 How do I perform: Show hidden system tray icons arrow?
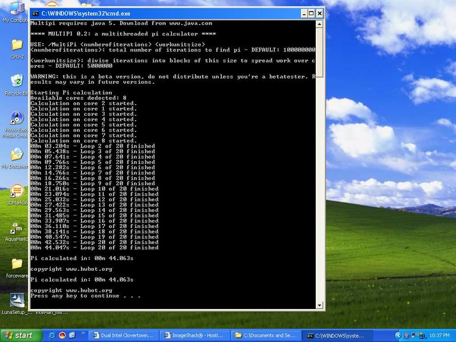(398, 336)
